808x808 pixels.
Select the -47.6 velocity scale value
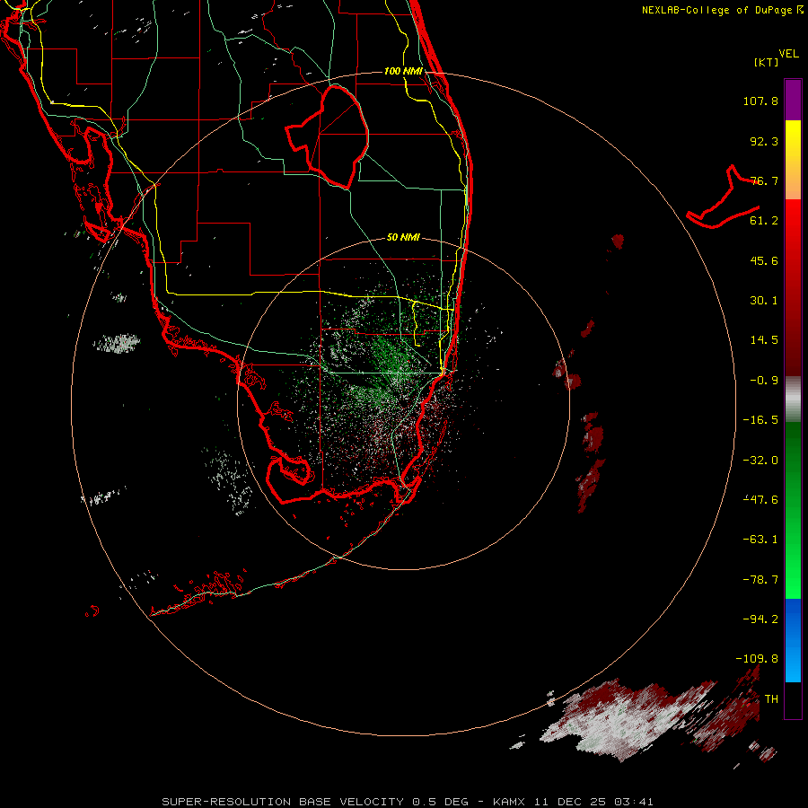tap(760, 500)
